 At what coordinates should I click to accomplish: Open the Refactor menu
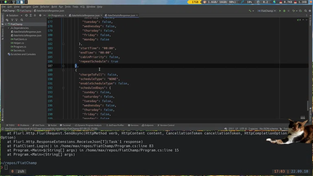coord(44,7)
